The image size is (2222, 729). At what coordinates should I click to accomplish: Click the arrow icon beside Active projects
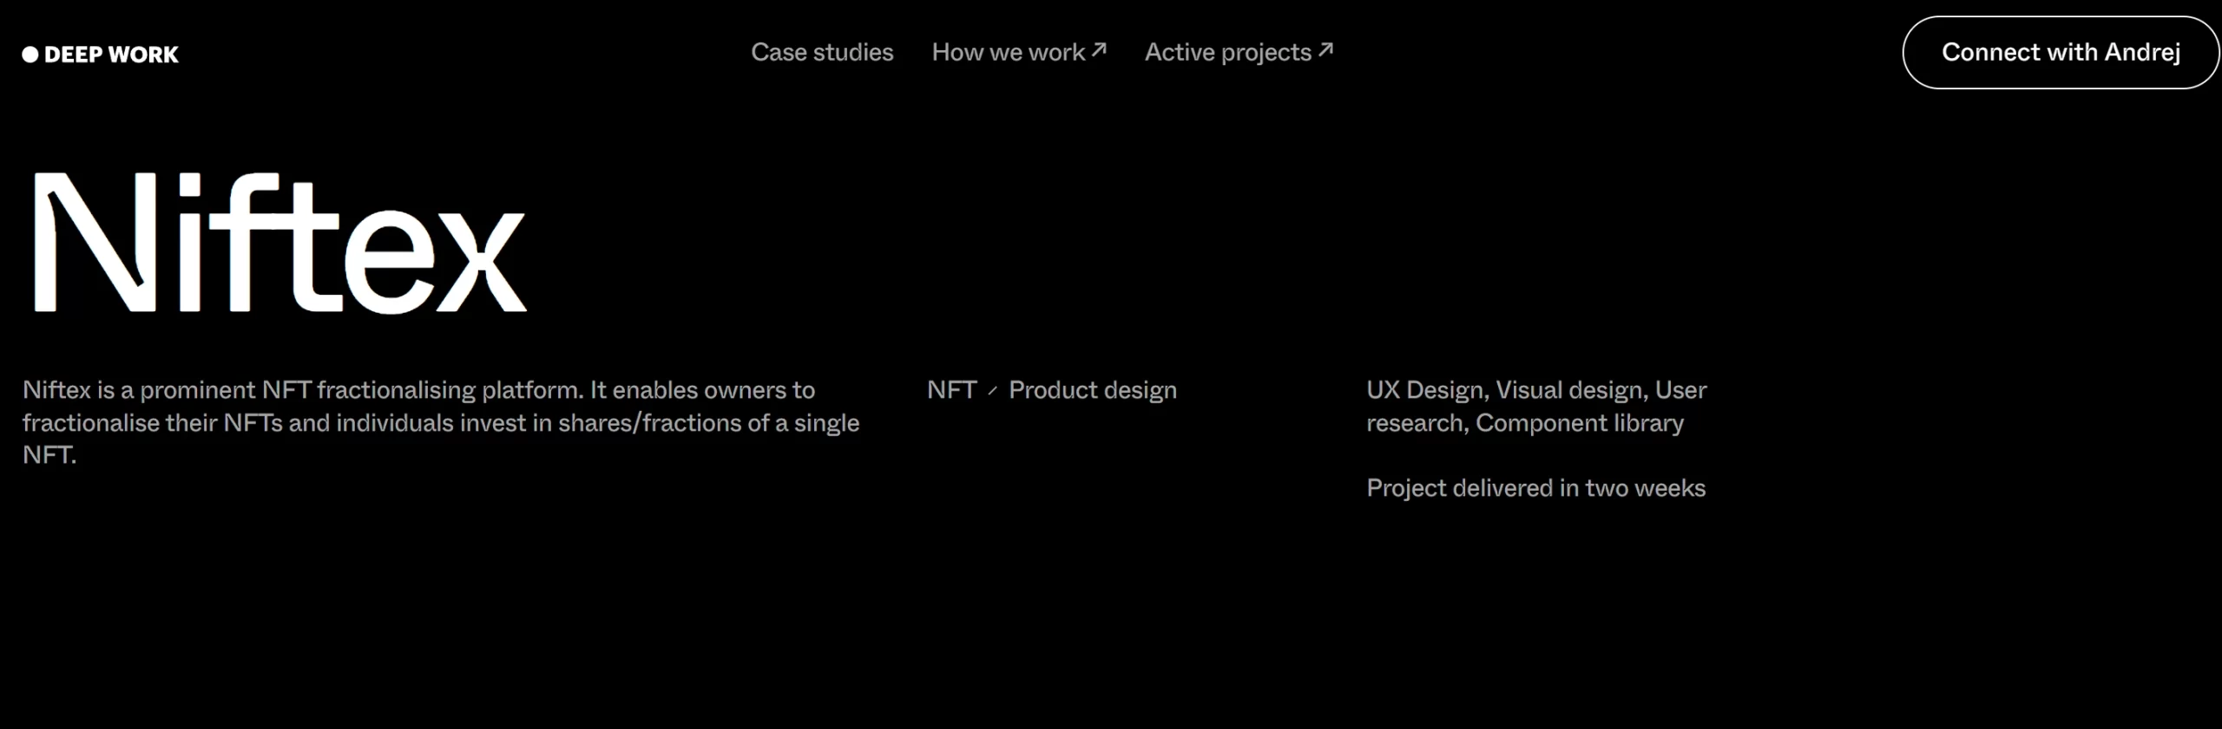tap(1325, 49)
